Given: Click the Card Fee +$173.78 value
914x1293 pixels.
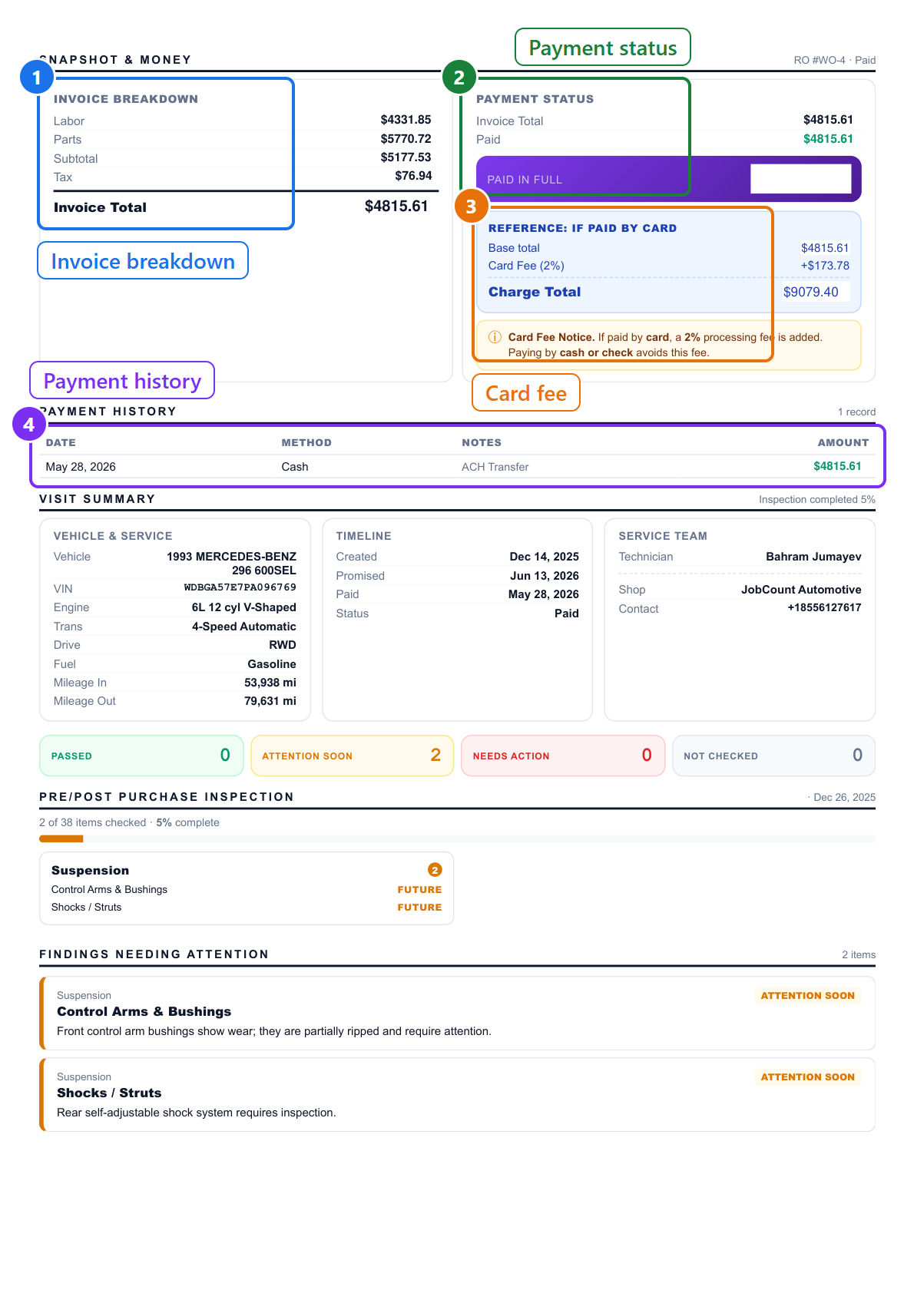Looking at the screenshot, I should coord(825,266).
